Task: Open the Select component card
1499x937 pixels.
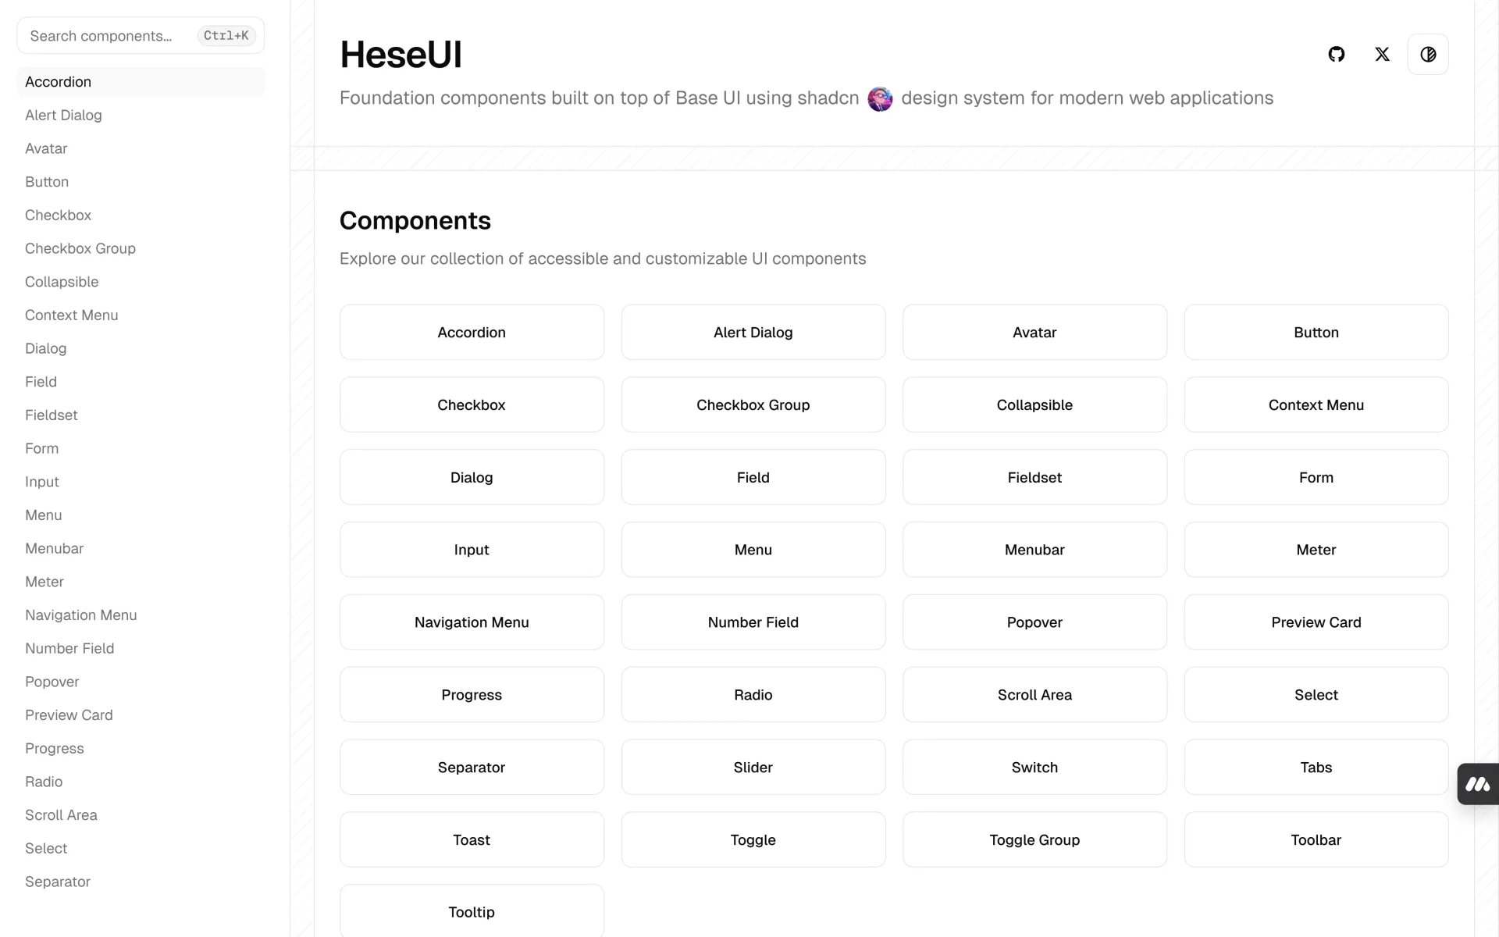Action: [x=1316, y=695]
